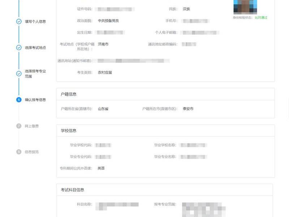Click the grey step circle beside 信息预览
289x217 pixels.
19,152
